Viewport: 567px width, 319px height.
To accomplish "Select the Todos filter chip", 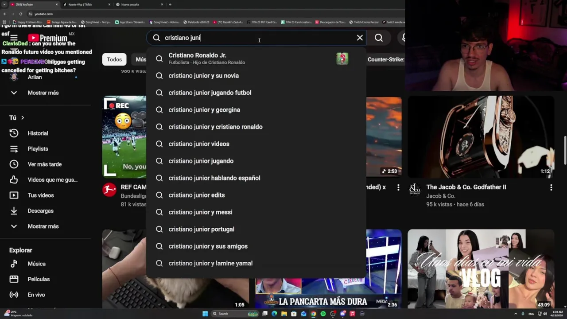I will coord(114,59).
